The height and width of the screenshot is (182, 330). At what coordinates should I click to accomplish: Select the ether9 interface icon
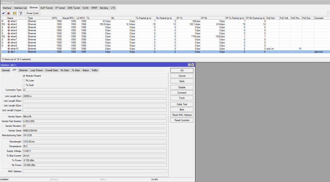coord(9,46)
